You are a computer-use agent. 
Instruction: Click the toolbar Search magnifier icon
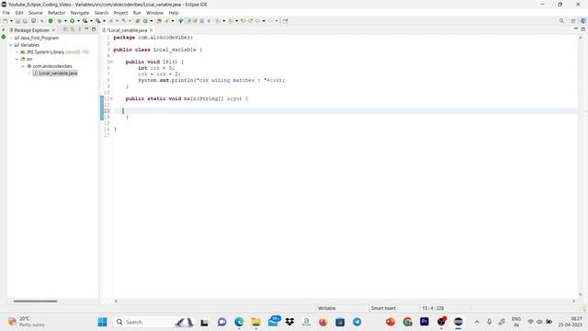(561, 21)
